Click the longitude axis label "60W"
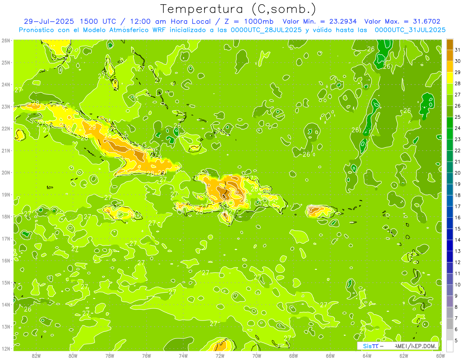Viewport: 468px width, 361px height. coord(440,356)
